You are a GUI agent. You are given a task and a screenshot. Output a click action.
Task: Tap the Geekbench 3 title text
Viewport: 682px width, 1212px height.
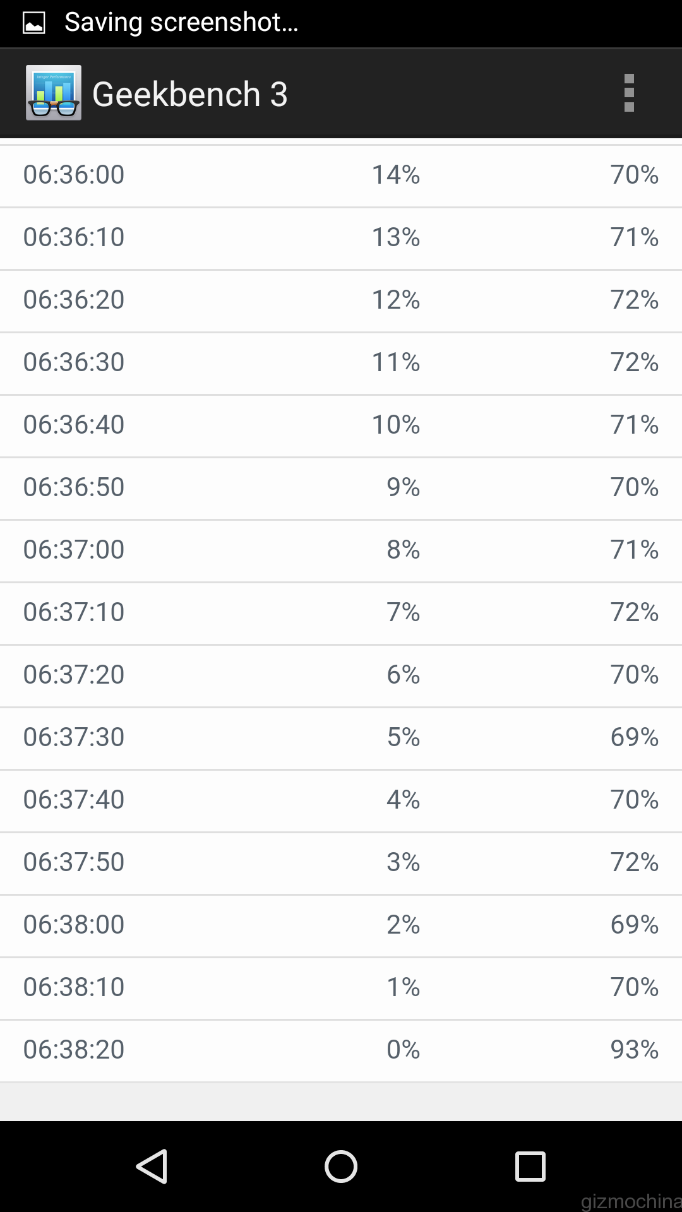click(x=189, y=94)
